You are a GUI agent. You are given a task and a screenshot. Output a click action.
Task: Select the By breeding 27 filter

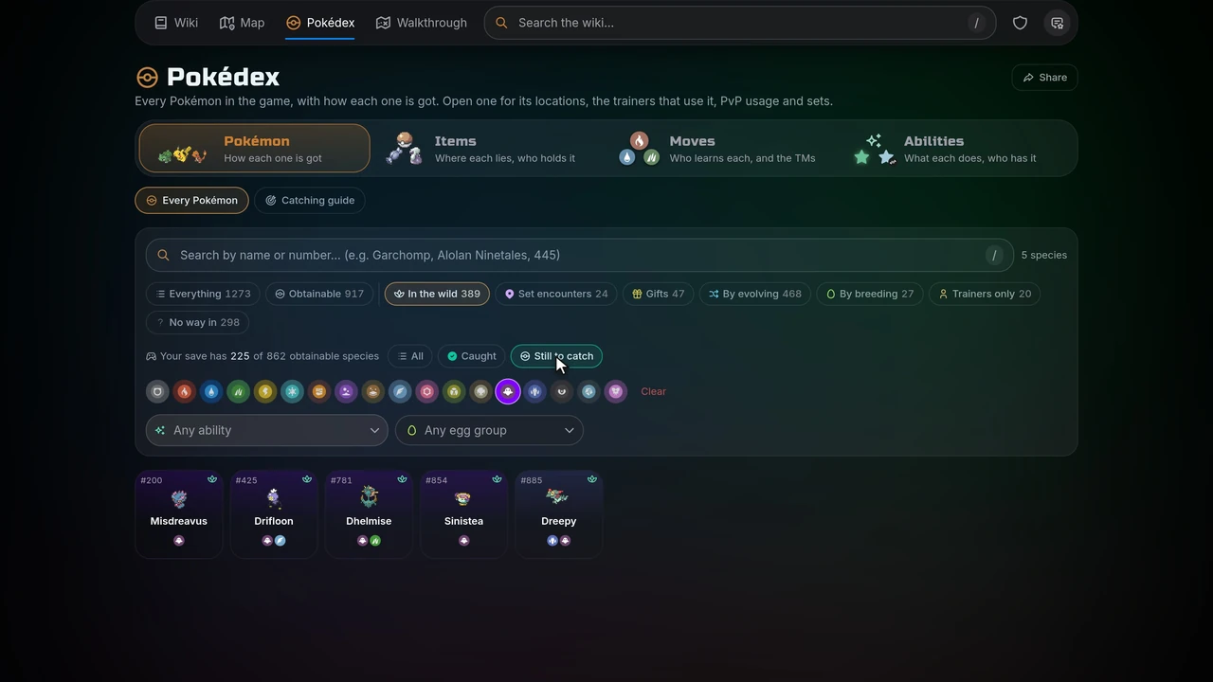click(x=870, y=294)
